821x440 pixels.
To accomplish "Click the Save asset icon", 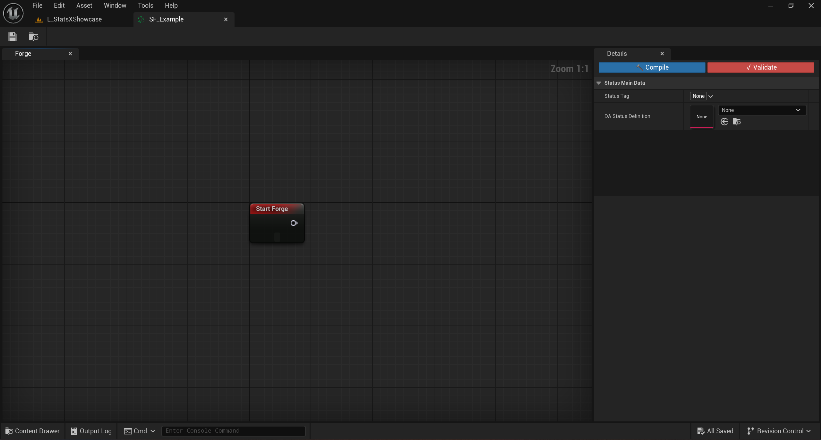I will coord(12,37).
